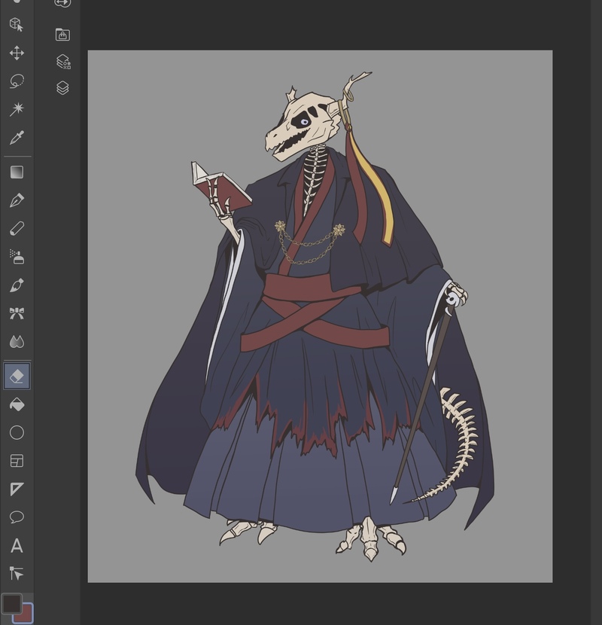Open the Layer property panel icon
The height and width of the screenshot is (625, 602).
tap(63, 62)
